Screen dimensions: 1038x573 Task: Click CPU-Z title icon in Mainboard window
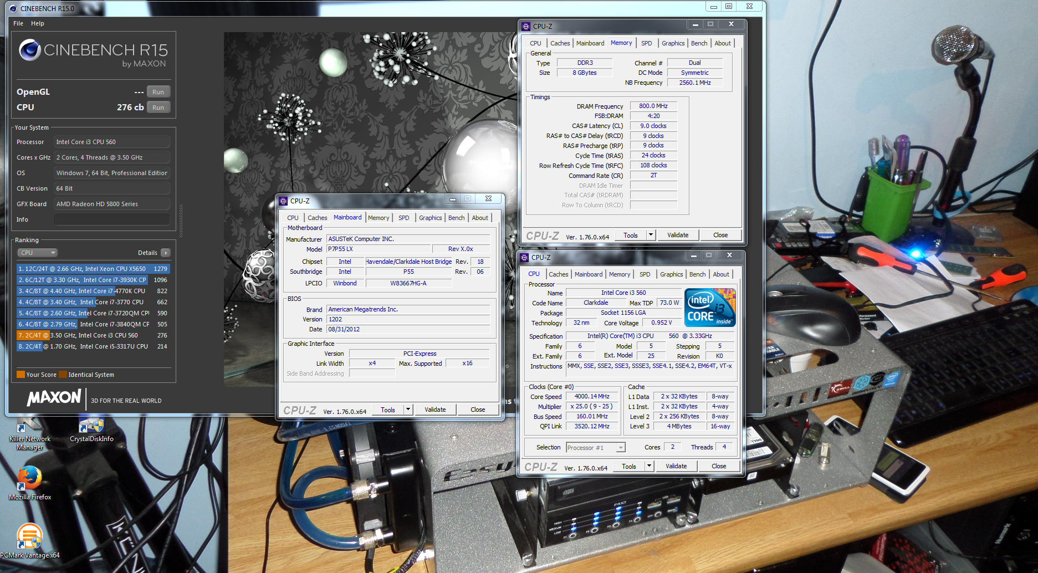tap(283, 201)
